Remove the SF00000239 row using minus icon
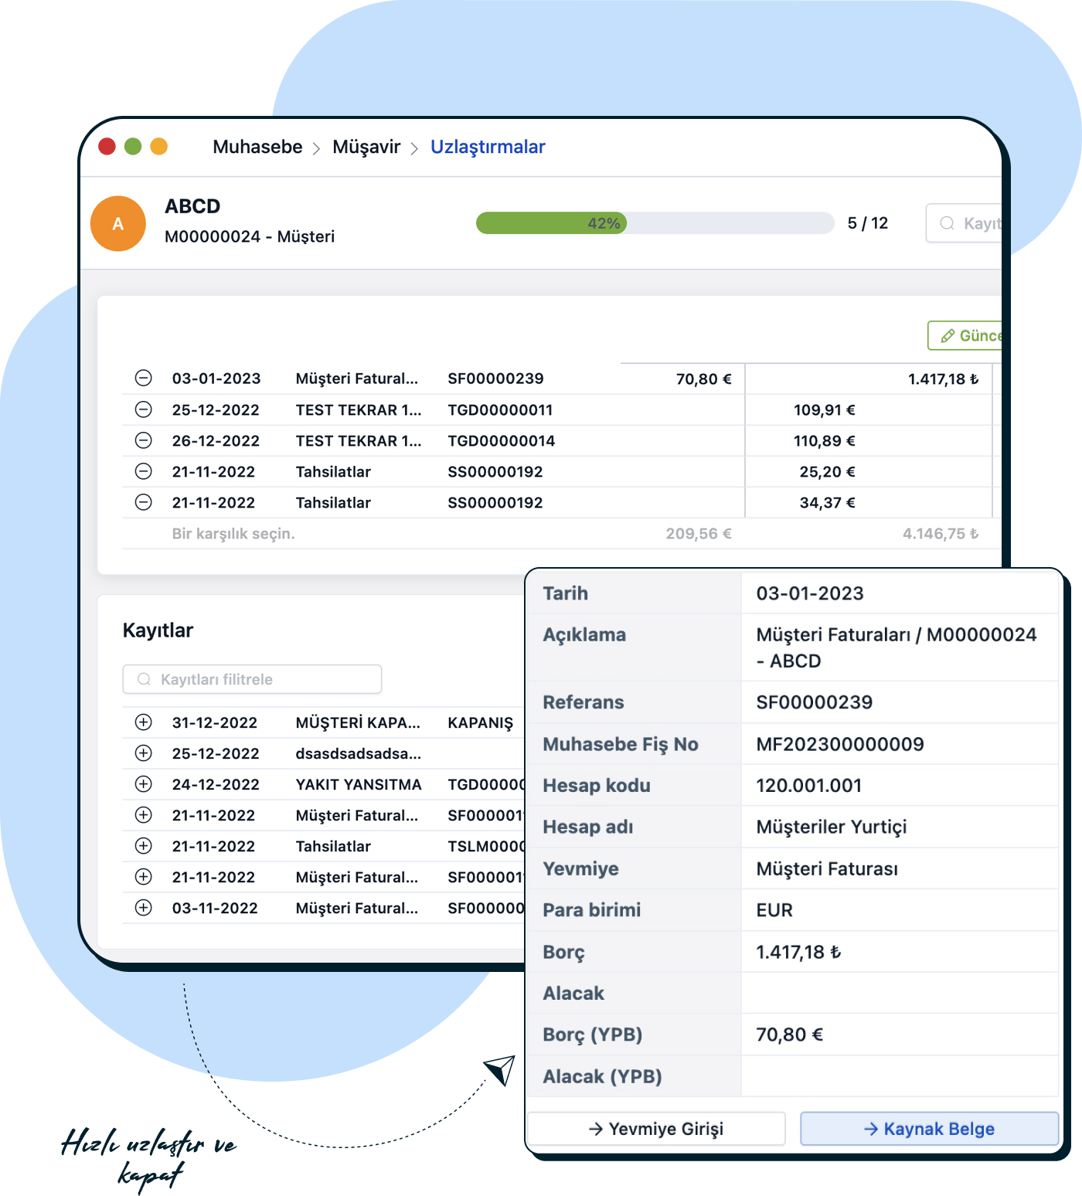The height and width of the screenshot is (1196, 1082). coord(144,379)
